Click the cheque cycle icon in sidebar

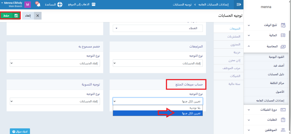tap(283, 110)
